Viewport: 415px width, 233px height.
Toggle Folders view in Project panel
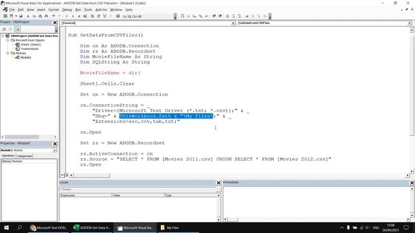pyautogui.click(x=18, y=29)
